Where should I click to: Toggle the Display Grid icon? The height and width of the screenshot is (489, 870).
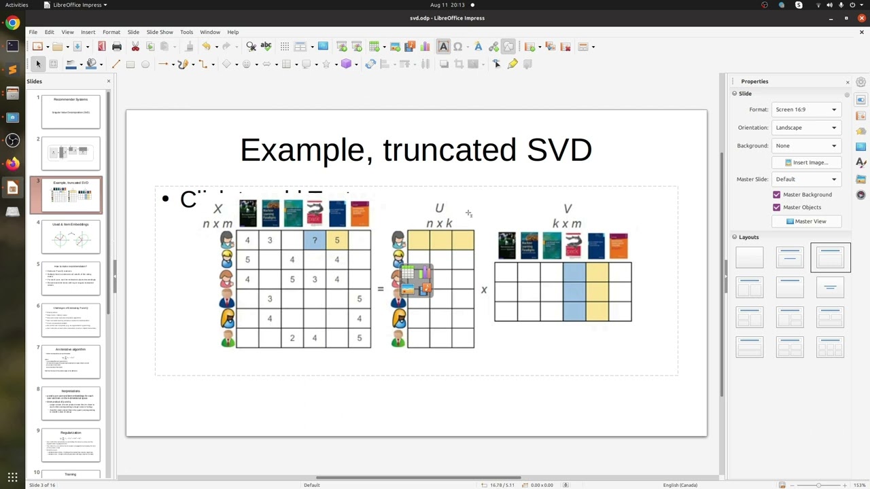[285, 46]
